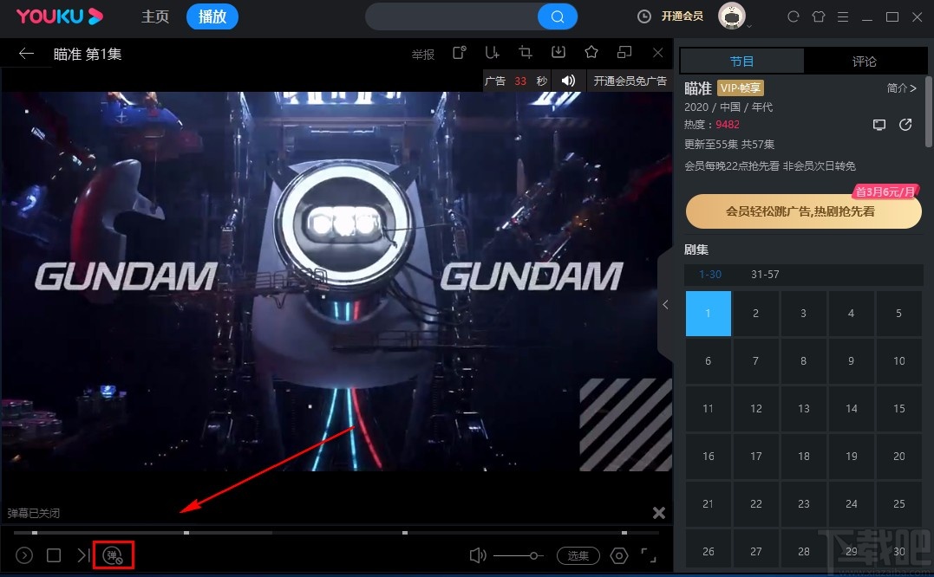Click 开通会员免广告 link
The height and width of the screenshot is (577, 934).
(630, 81)
